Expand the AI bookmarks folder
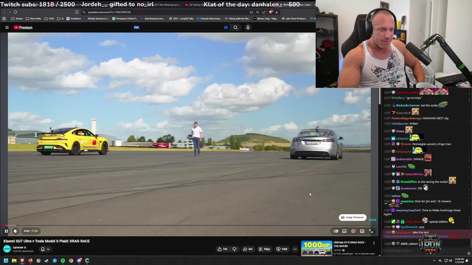Image resolution: width=472 pixels, height=265 pixels. point(60,18)
